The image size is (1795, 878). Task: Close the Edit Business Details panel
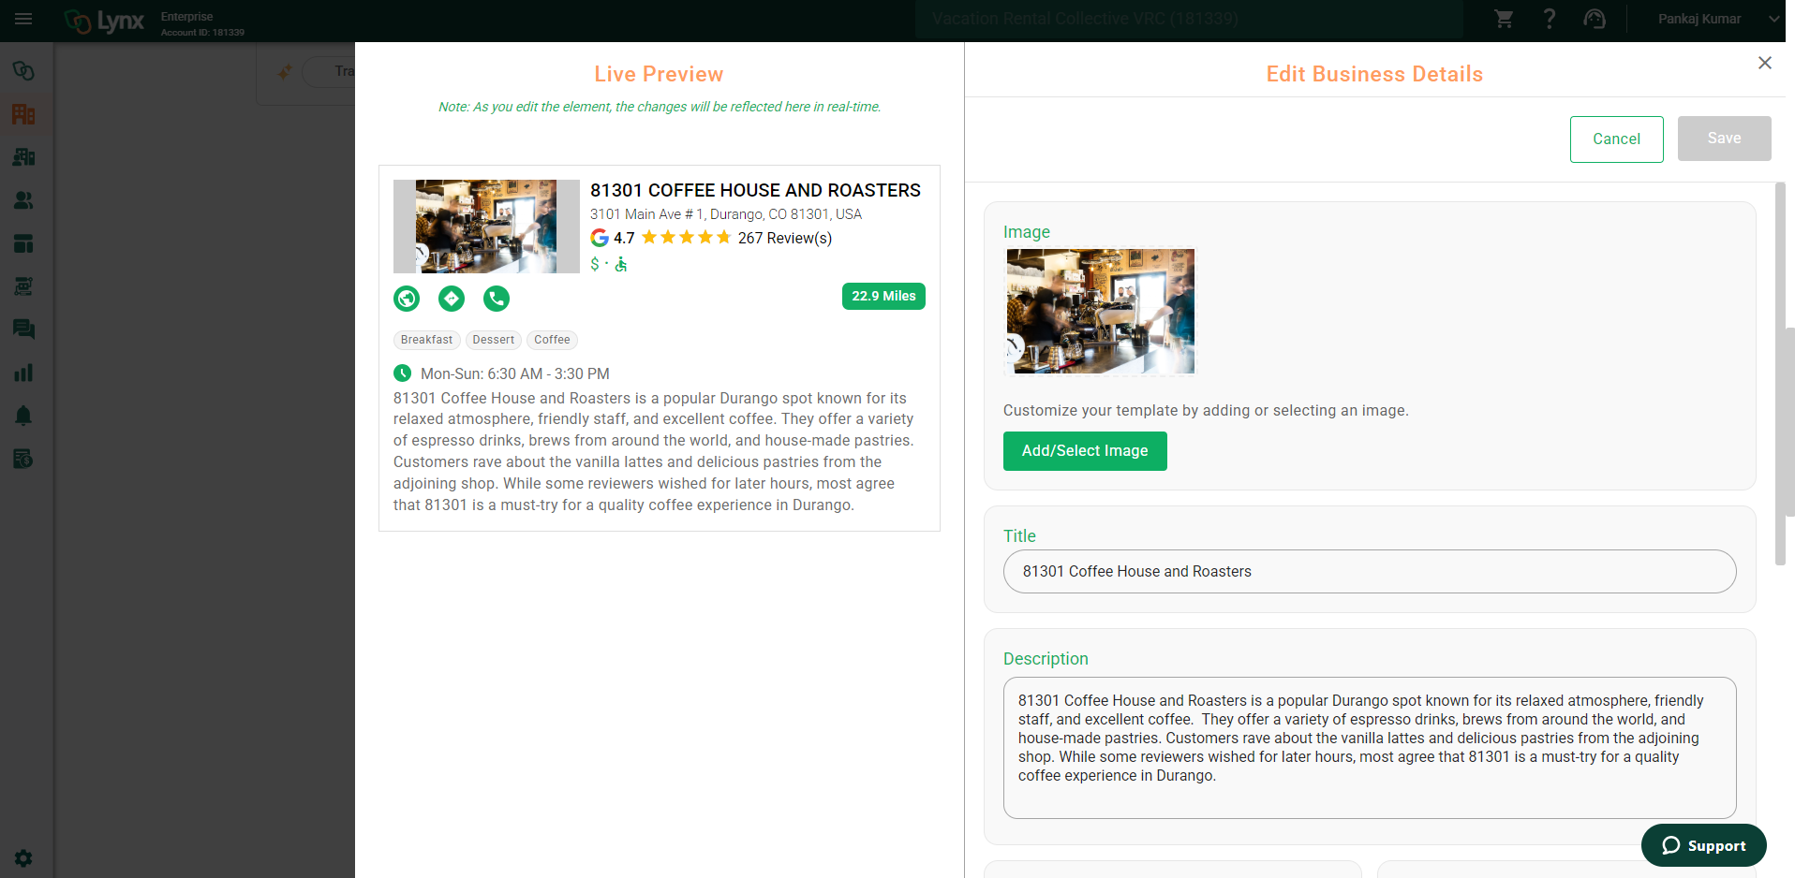[1765, 63]
